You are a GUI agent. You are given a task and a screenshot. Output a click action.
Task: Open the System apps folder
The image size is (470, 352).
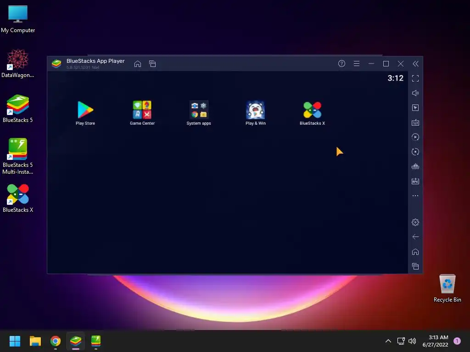(x=199, y=113)
